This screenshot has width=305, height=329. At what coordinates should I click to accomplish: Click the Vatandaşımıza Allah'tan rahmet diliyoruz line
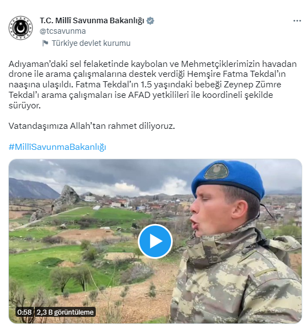(x=92, y=126)
